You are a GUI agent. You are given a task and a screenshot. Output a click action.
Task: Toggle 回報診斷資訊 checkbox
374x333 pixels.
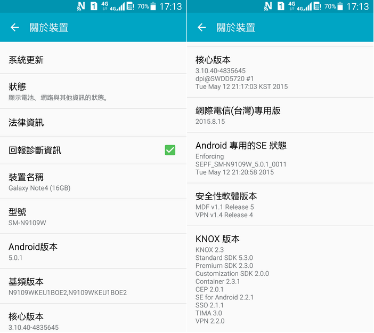pos(170,150)
